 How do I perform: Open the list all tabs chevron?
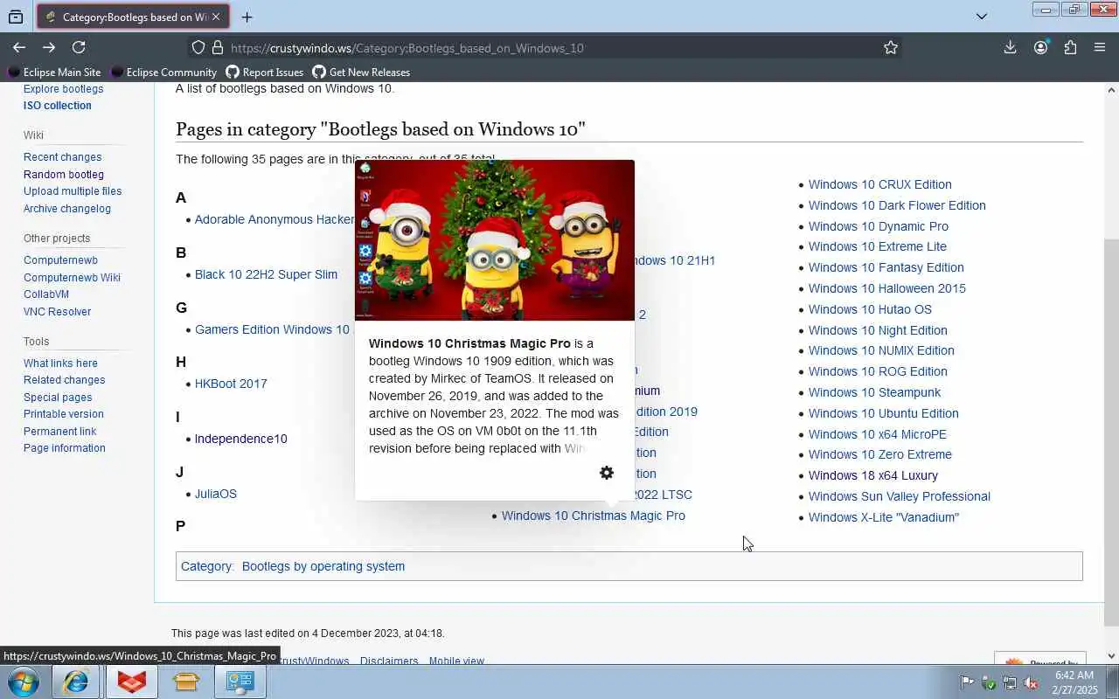pyautogui.click(x=982, y=16)
